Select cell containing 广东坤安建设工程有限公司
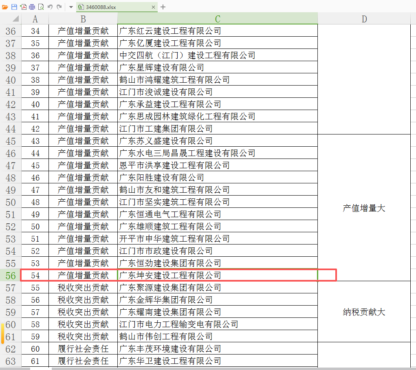The height and width of the screenshot is (370, 416). (217, 275)
